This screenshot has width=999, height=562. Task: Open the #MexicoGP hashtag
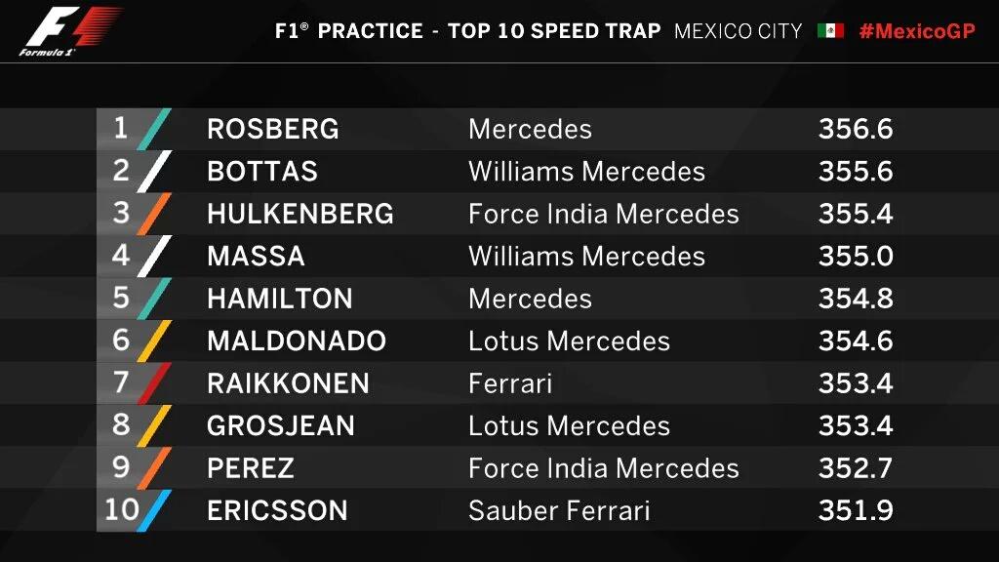[x=917, y=31]
